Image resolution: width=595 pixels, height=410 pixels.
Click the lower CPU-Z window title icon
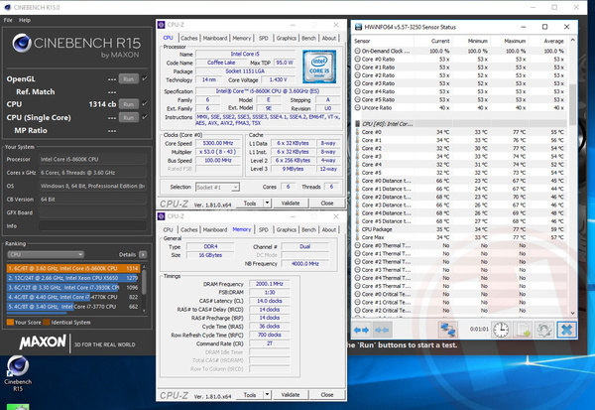[162, 216]
